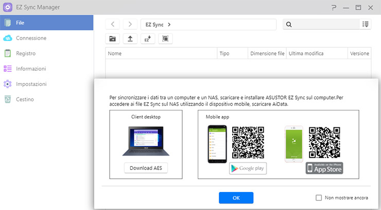Click the App Store download badge
The height and width of the screenshot is (210, 381).
[324, 168]
